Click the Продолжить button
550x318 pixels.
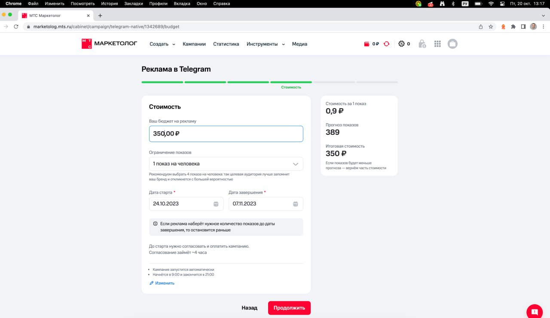tap(289, 308)
